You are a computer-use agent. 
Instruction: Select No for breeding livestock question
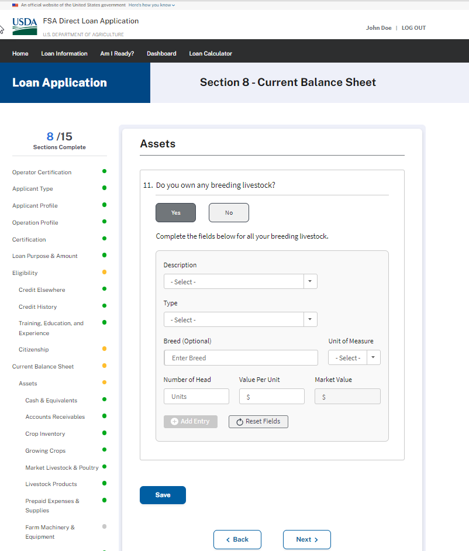(x=229, y=213)
